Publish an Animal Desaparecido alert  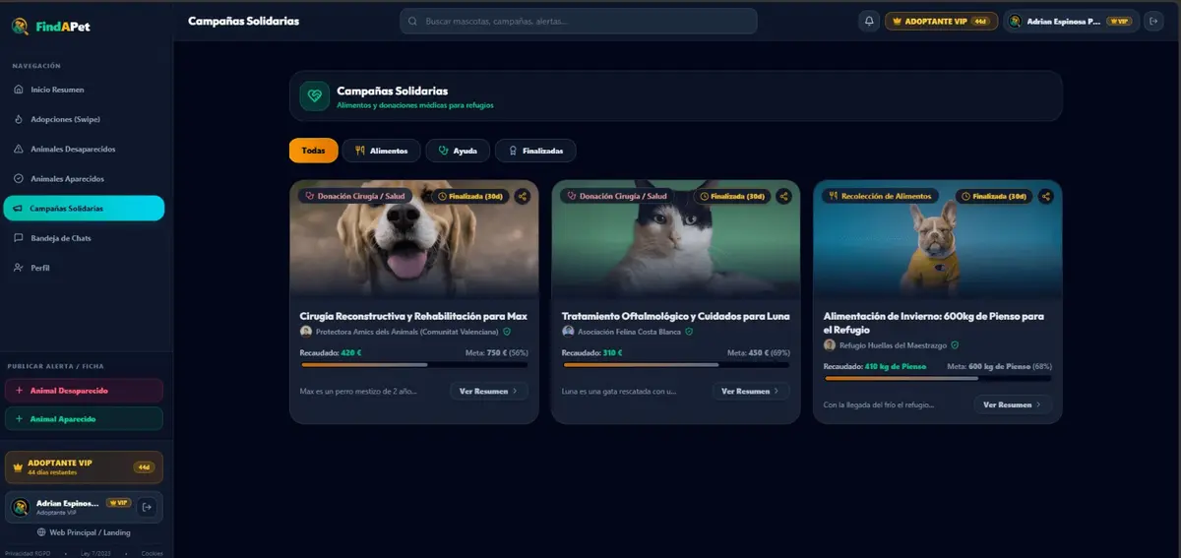click(84, 391)
